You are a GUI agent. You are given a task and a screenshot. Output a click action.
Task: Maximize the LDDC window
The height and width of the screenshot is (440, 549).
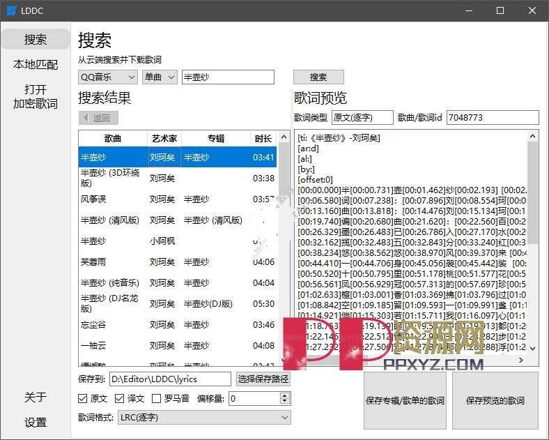[x=500, y=10]
